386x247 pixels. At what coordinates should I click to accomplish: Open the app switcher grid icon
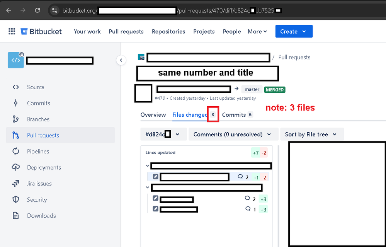(x=12, y=31)
